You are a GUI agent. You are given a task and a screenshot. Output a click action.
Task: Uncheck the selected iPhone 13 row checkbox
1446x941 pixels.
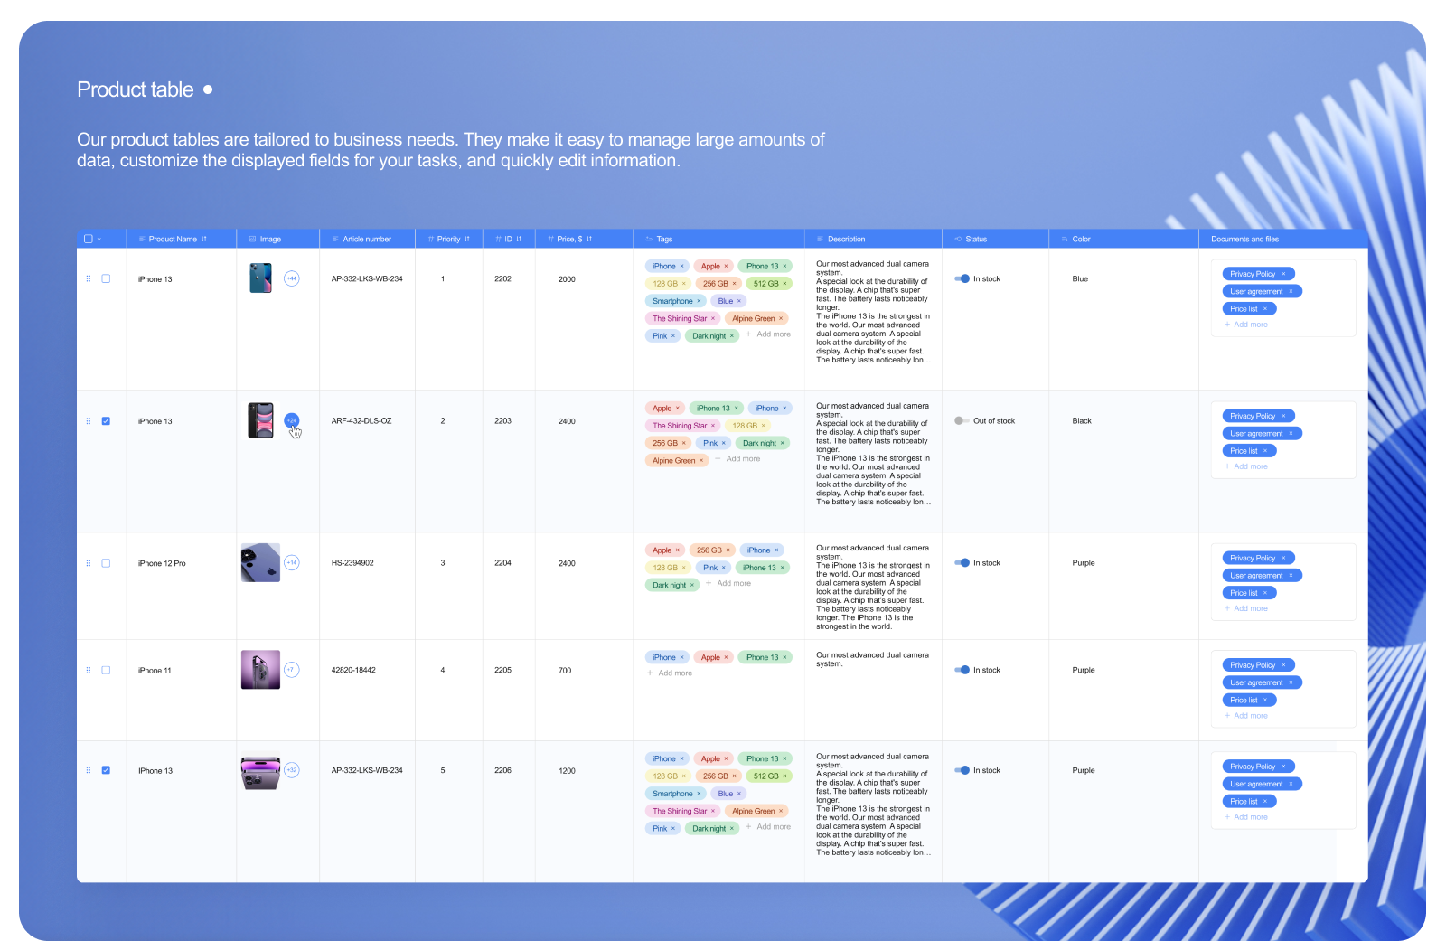(x=106, y=420)
